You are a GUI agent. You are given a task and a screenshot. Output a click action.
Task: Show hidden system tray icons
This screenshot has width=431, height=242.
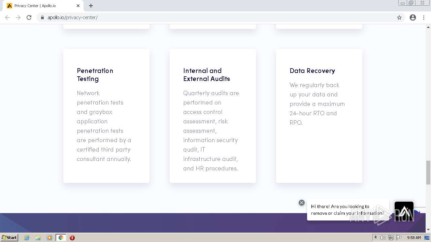pos(375,238)
